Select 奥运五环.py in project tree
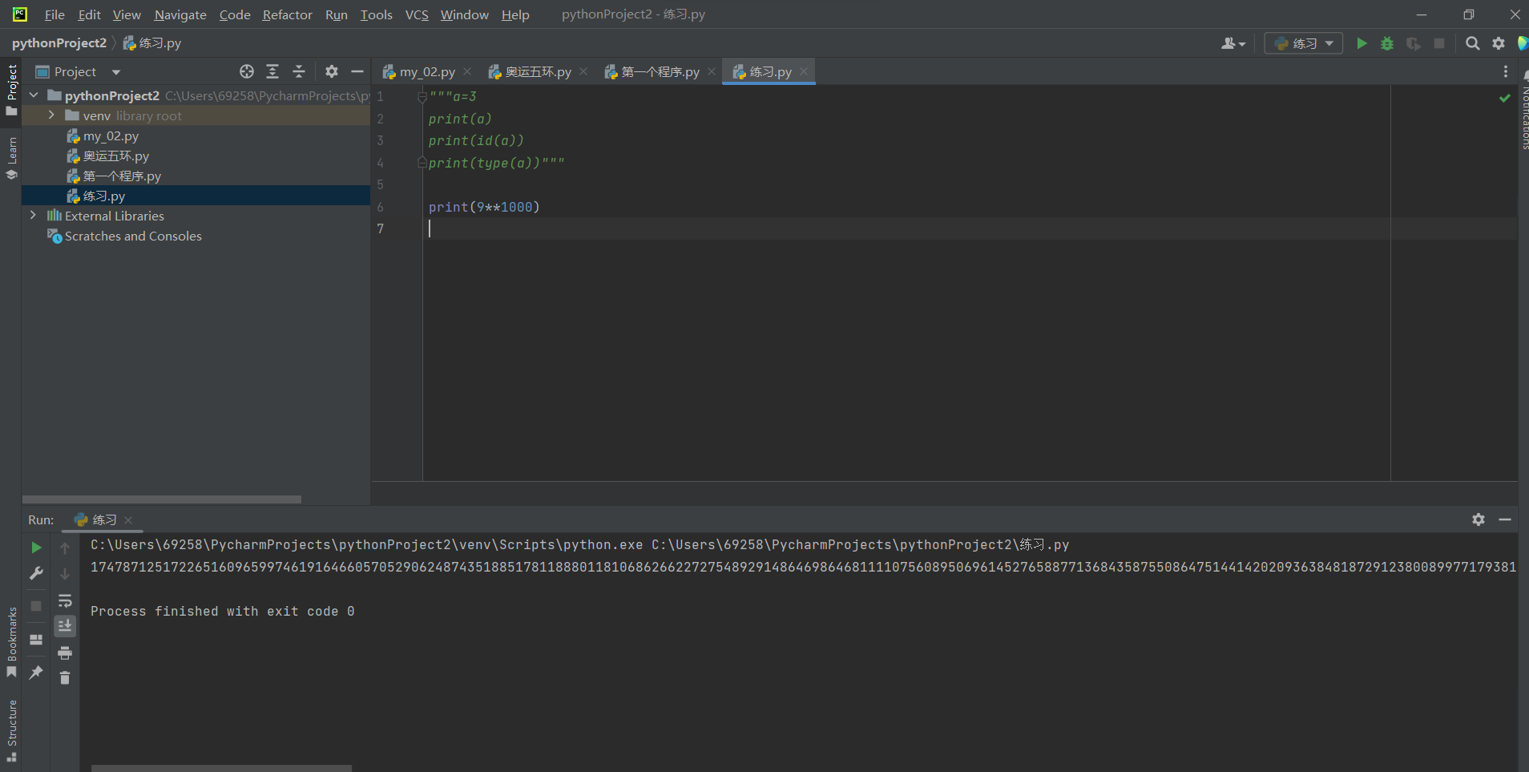 116,156
